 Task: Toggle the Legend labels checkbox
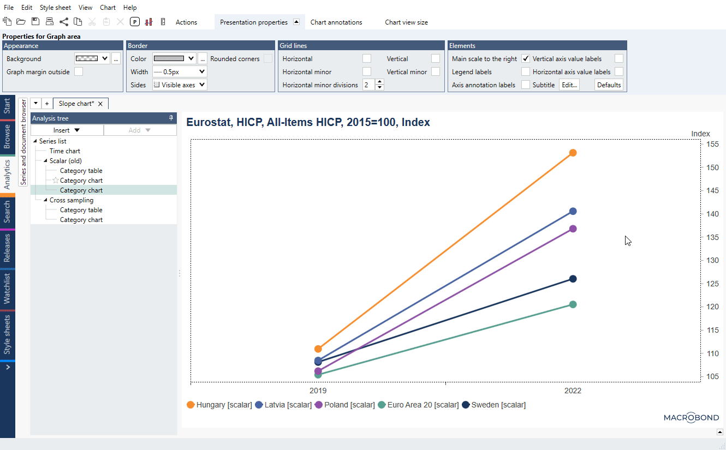tap(525, 71)
